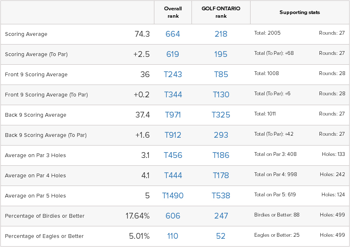Image resolution: width=350 pixels, height=247 pixels.
Task: Click rank 606 for Birdies or Better
Action: [x=173, y=216]
